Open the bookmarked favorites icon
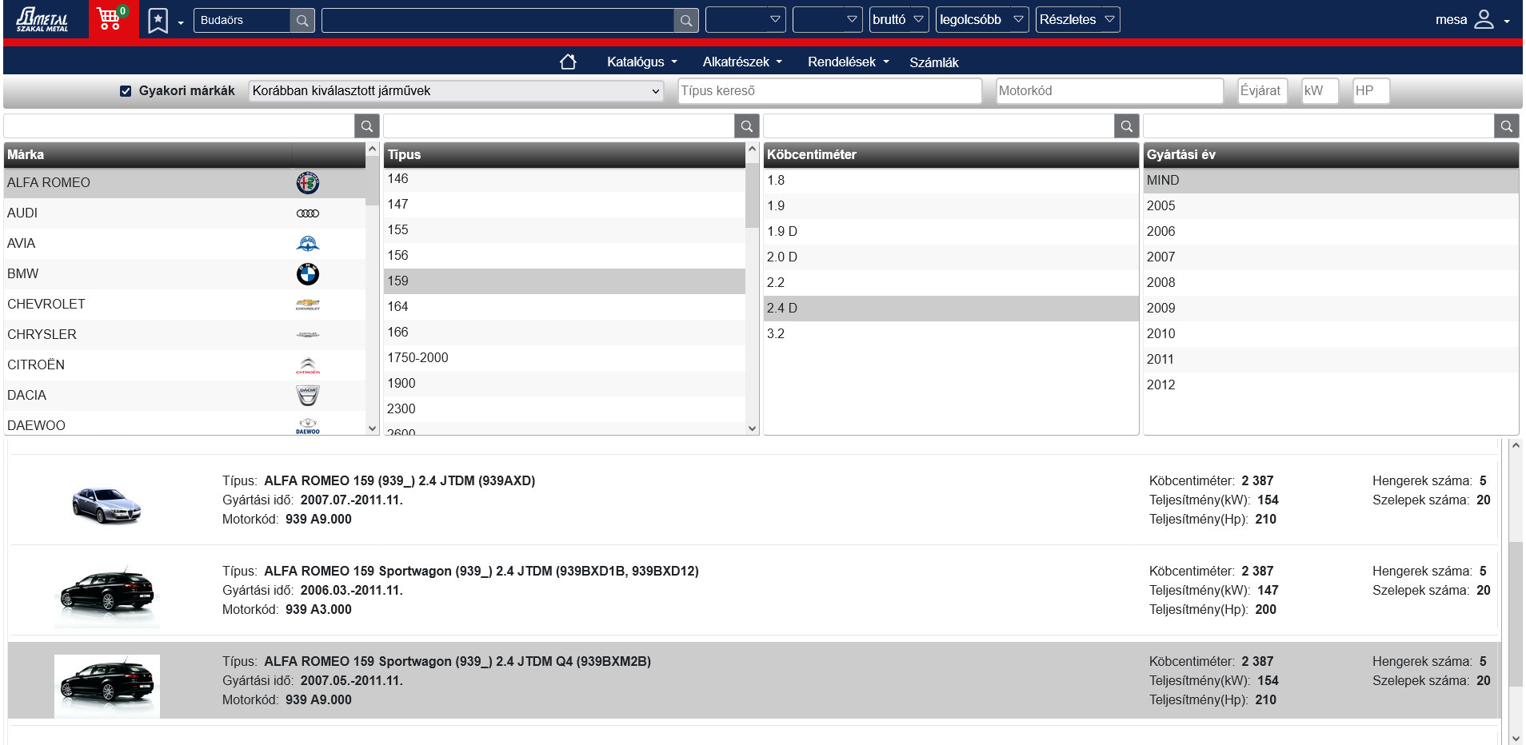Screen dimensions: 1526x745 tap(158, 21)
